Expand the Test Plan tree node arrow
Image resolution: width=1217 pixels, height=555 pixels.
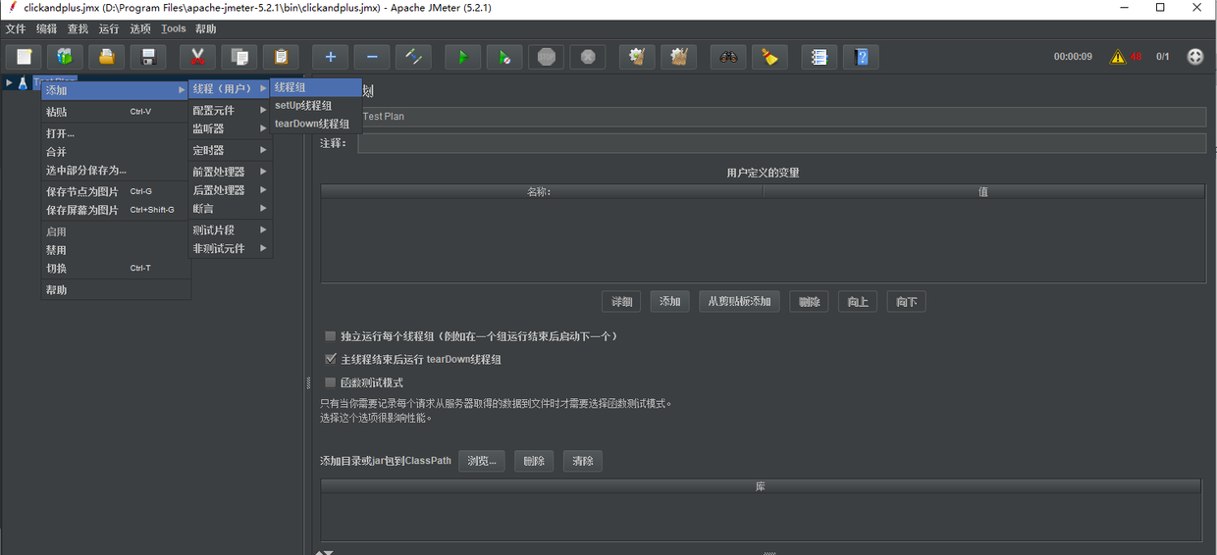click(9, 83)
